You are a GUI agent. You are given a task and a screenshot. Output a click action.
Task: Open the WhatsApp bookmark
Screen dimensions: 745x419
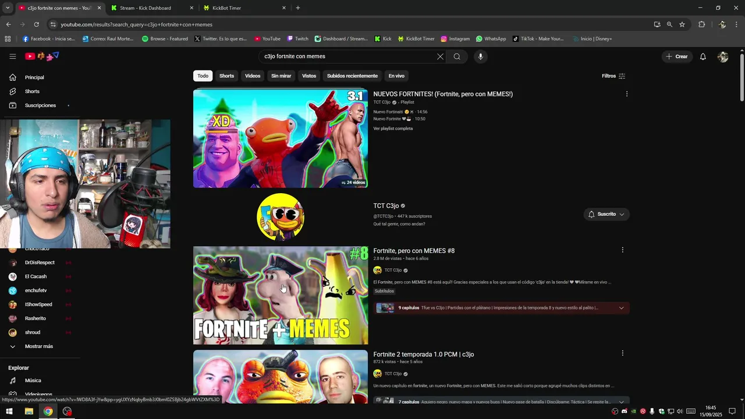point(491,39)
